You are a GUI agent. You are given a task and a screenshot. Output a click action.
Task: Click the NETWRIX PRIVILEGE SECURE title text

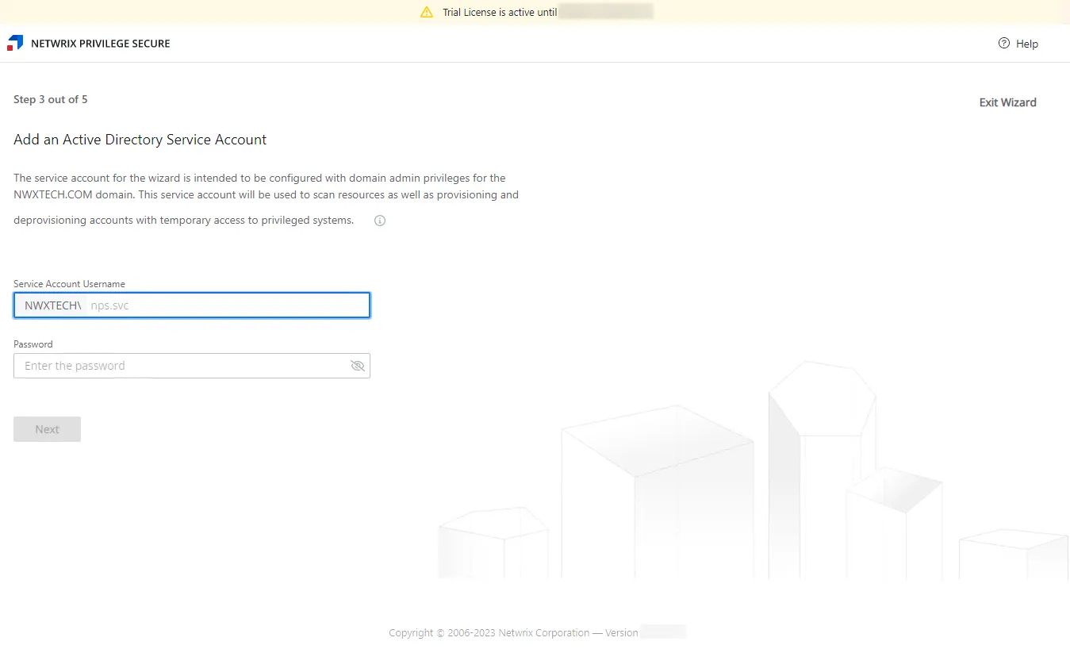(x=101, y=44)
